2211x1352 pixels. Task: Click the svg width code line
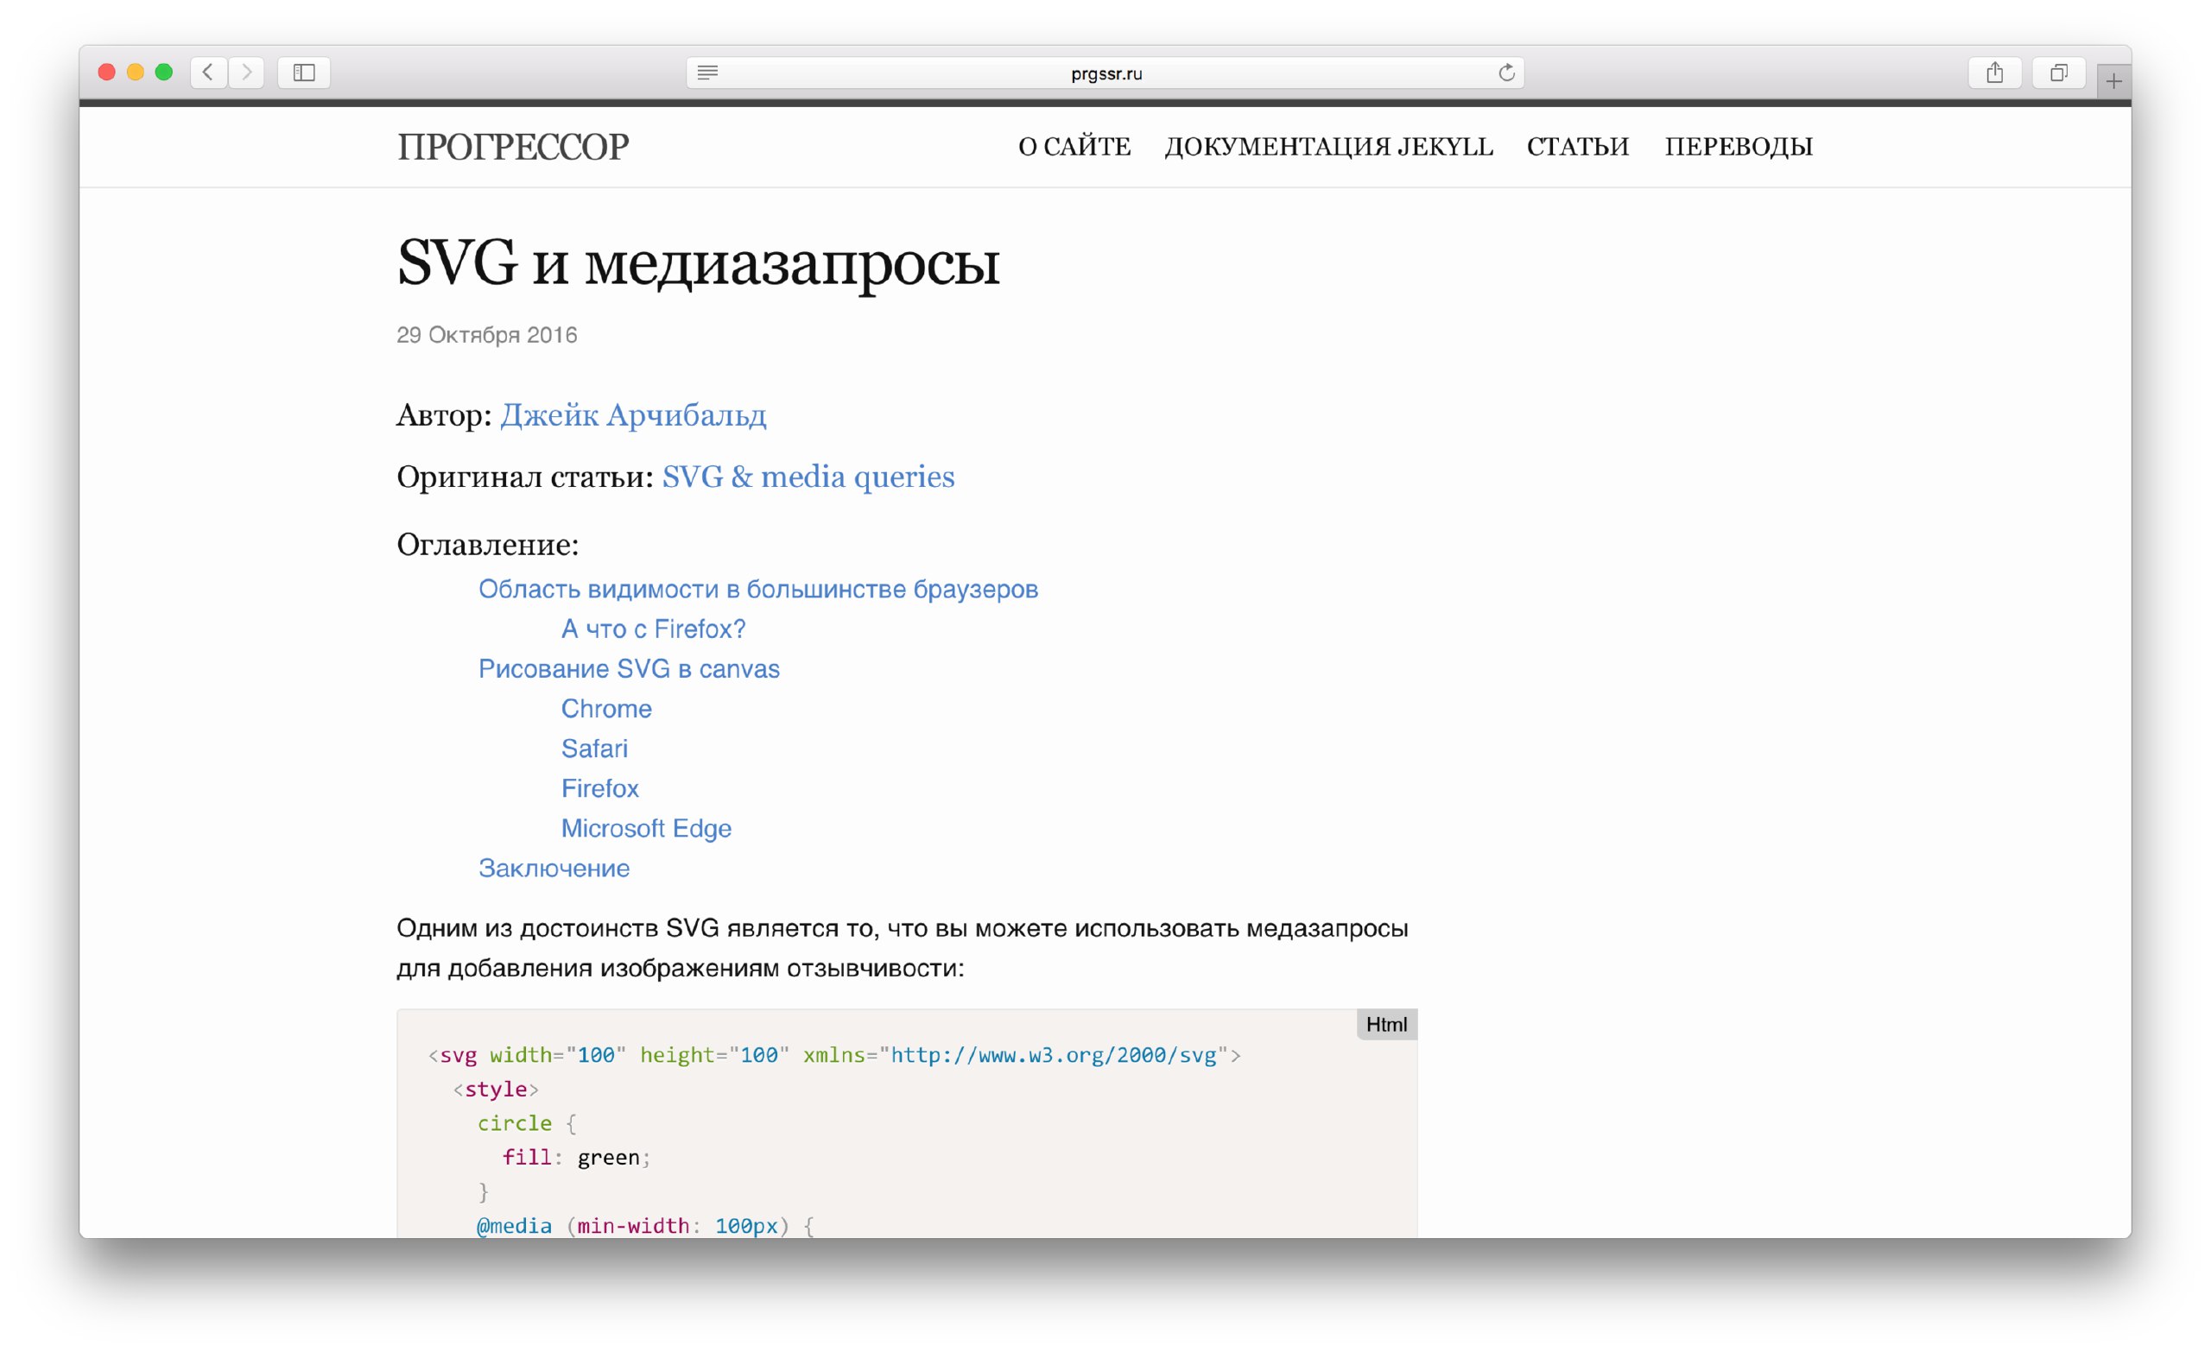pos(834,1055)
